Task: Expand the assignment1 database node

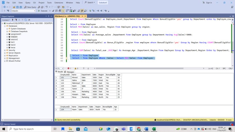Action: click(x=7, y=34)
